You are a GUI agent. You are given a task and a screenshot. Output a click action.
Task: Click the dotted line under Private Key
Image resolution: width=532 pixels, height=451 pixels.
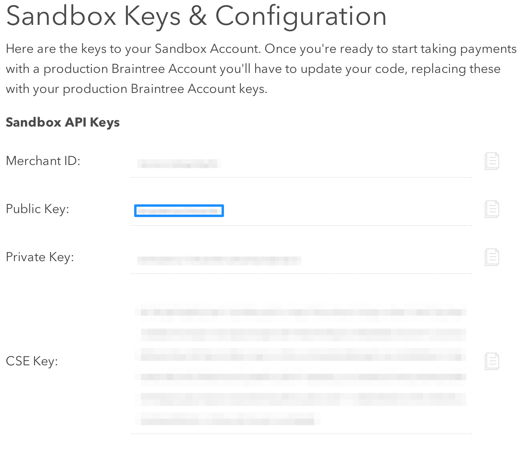300,273
